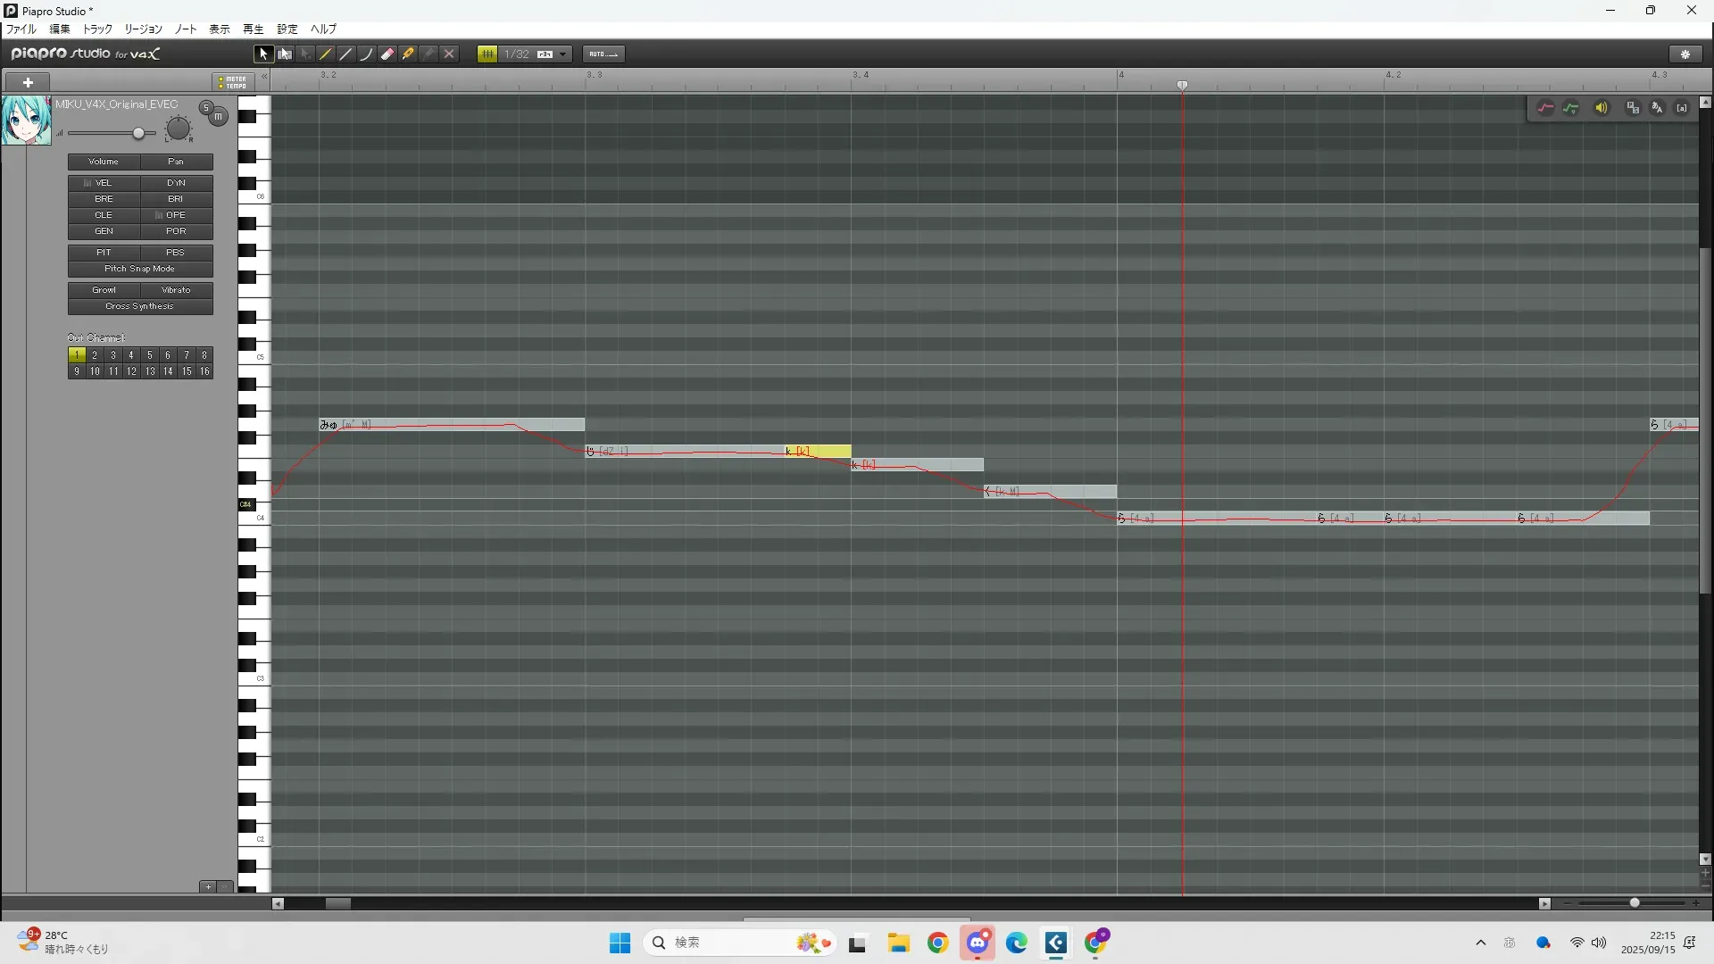The height and width of the screenshot is (964, 1714).
Task: Select the arrow pointer tool
Action: click(x=263, y=54)
